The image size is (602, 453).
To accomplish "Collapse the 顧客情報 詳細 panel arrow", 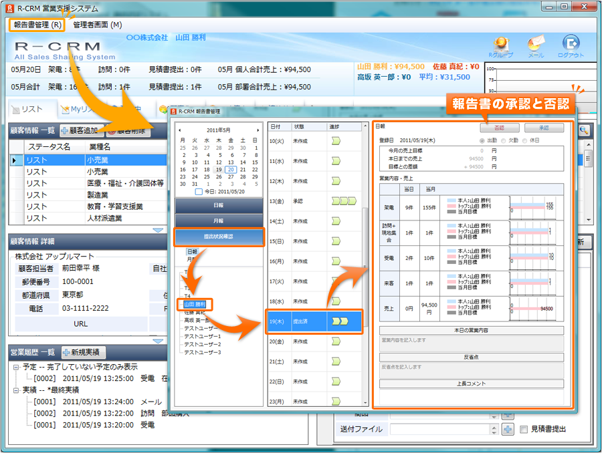I will point(158,341).
